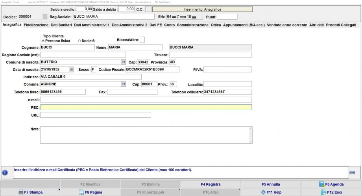This screenshot has height=196, width=362.
Task: Tick the Blocca/Altro checkbox
Action: tap(142, 39)
